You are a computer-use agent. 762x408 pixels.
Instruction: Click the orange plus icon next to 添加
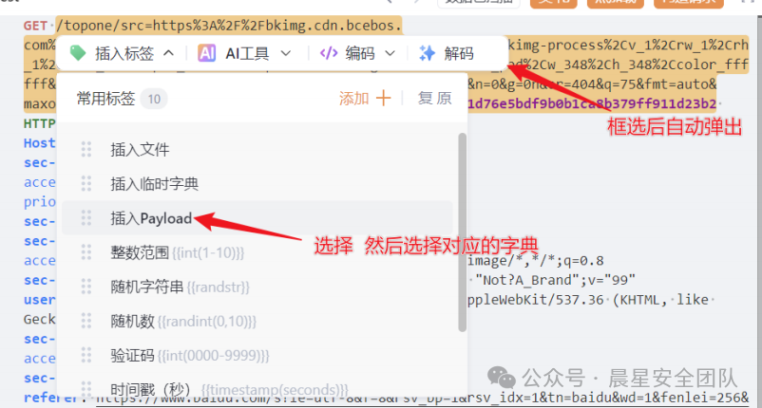pos(383,98)
